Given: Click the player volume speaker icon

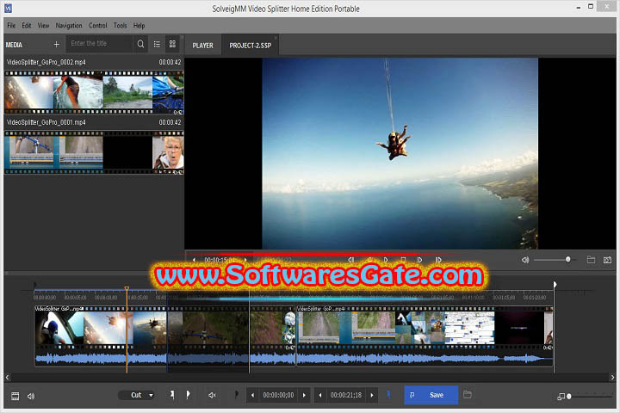Looking at the screenshot, I should pyautogui.click(x=524, y=260).
